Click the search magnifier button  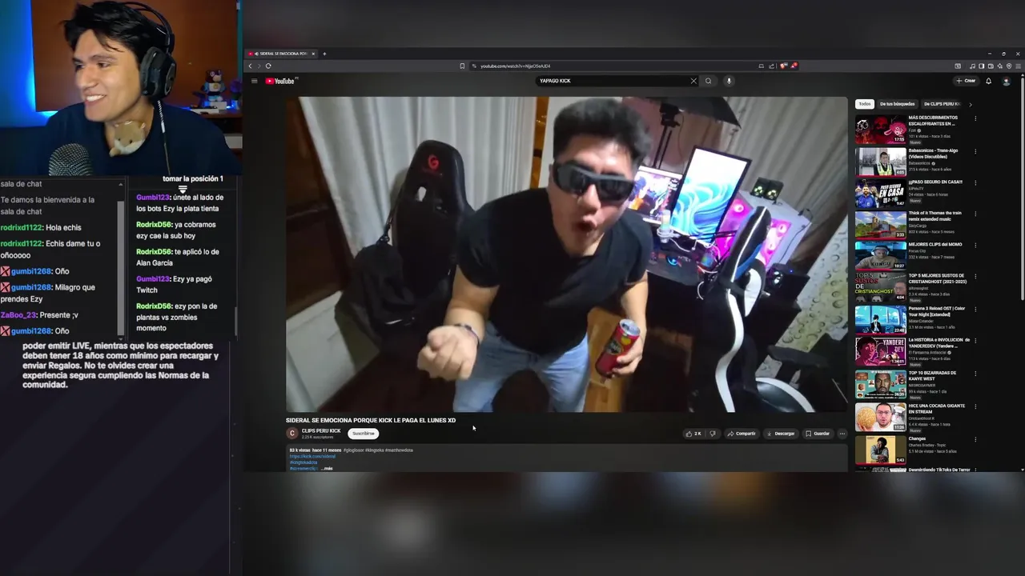(x=708, y=81)
